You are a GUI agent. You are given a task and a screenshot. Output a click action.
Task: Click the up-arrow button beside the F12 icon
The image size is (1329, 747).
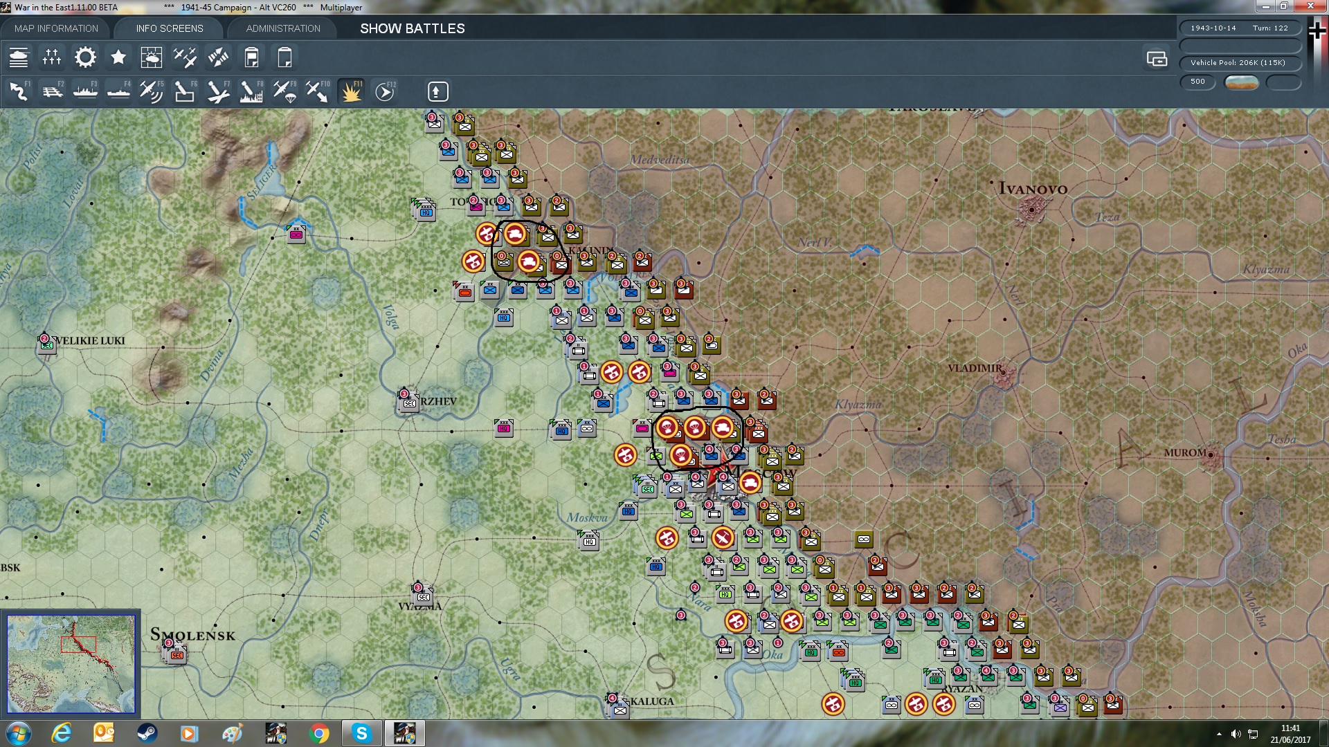tap(437, 91)
